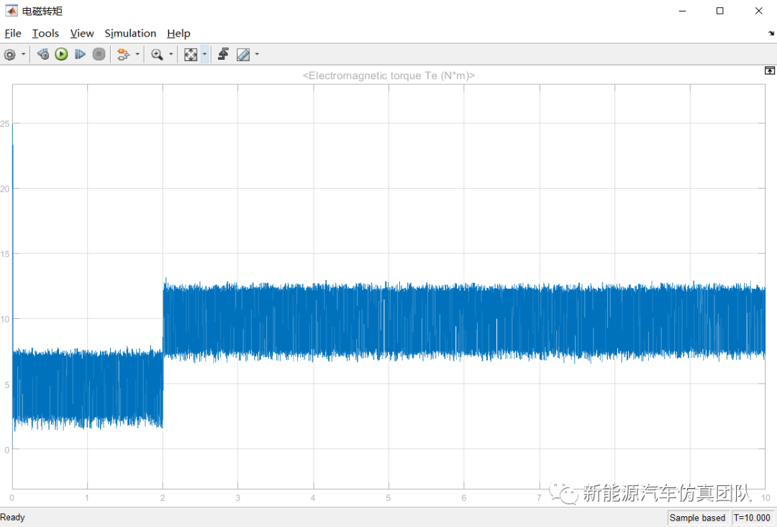
Task: Click the x-axis label 5
Action: pos(388,497)
